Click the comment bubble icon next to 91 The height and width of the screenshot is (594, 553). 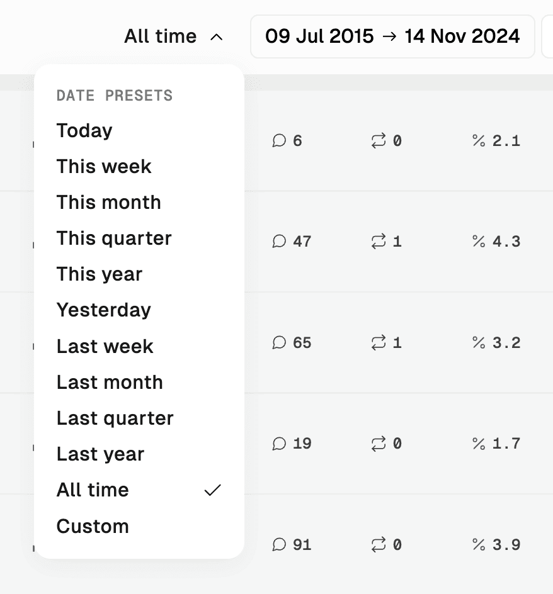pyautogui.click(x=279, y=545)
